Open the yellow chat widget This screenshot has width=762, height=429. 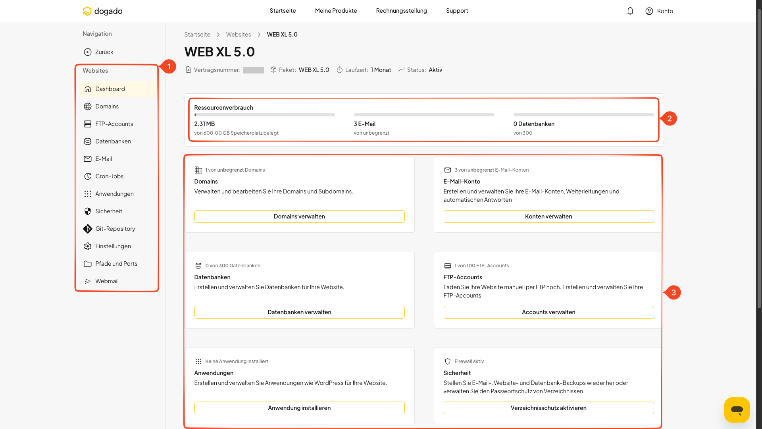(737, 410)
